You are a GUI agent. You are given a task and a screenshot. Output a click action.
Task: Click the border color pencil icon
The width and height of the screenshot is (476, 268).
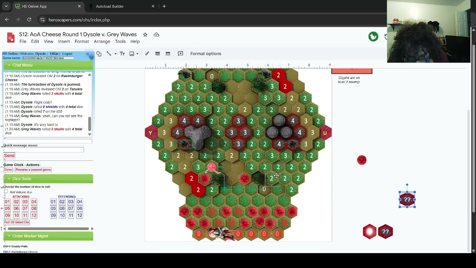(147, 54)
